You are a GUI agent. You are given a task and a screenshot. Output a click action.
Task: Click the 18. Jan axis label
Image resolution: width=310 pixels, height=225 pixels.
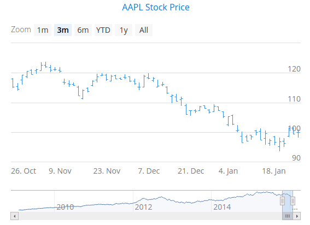click(274, 171)
